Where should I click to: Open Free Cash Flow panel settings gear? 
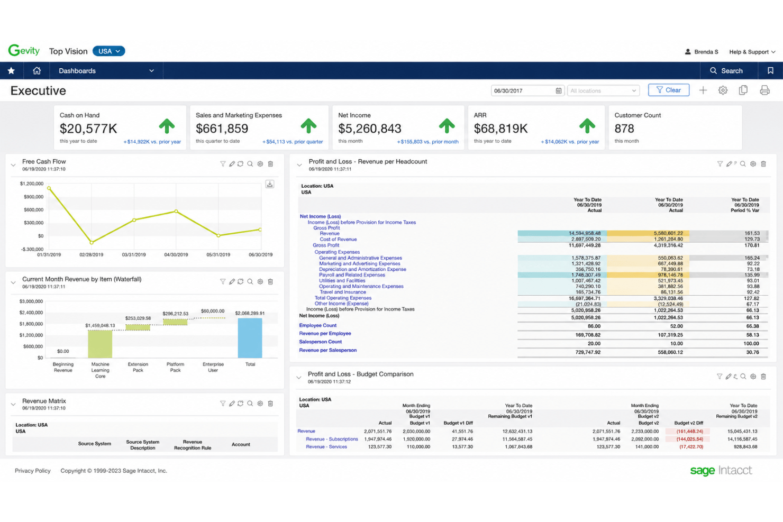coord(260,164)
